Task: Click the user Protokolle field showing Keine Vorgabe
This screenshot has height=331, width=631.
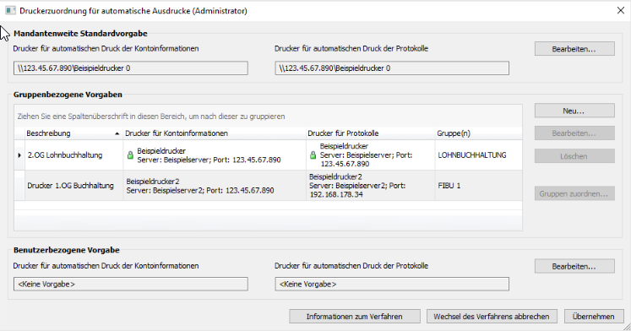Action: point(392,284)
